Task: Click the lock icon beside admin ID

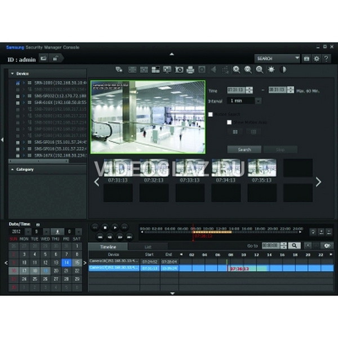Action: point(56,58)
